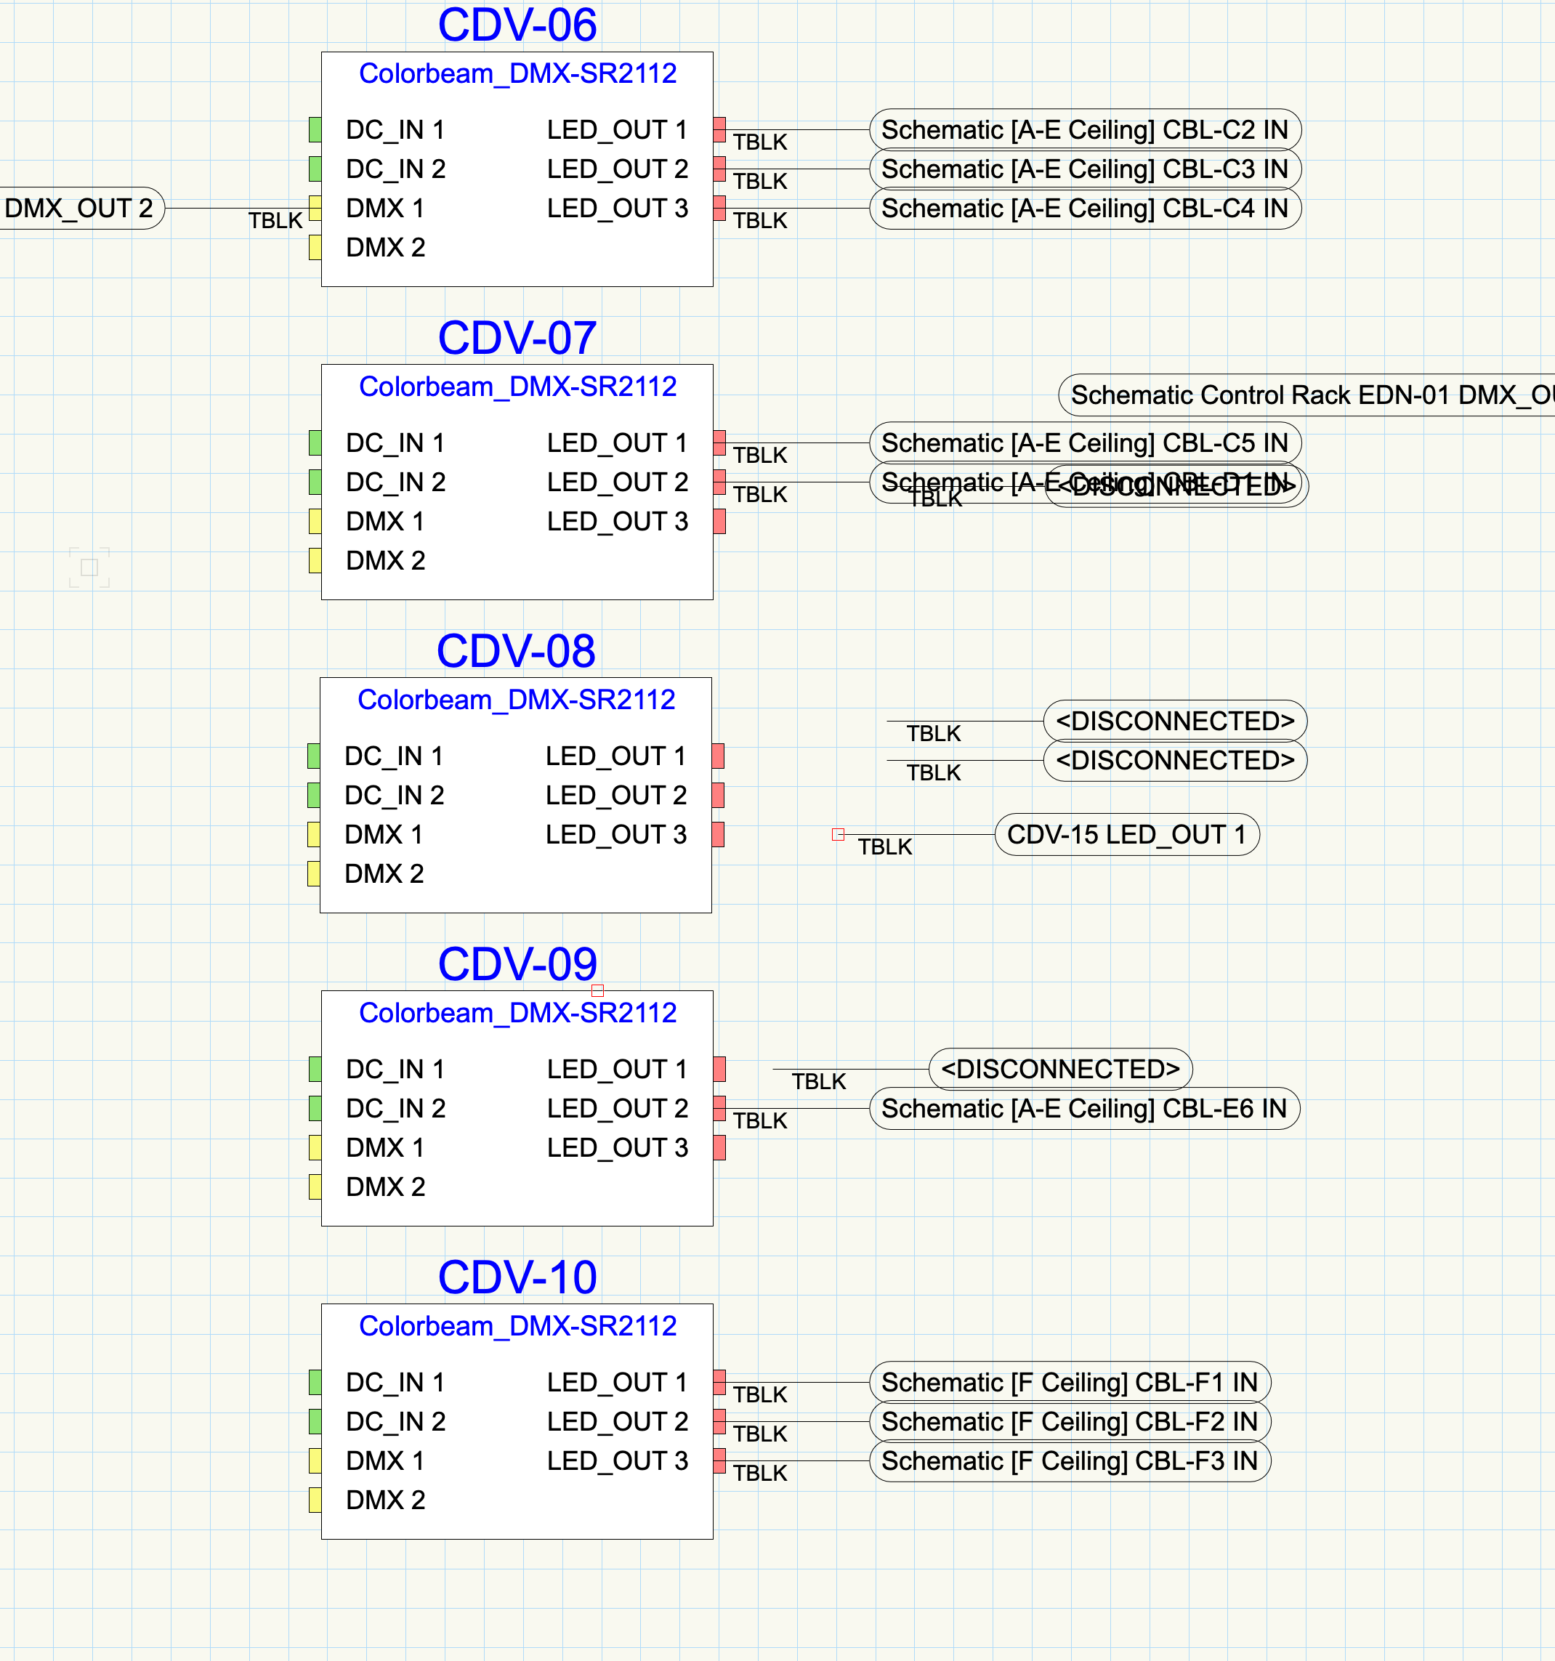Click the Colorbeam_DMX-SR2112 title in CDV-10
Image resolution: width=1555 pixels, height=1661 pixels.
(517, 1326)
